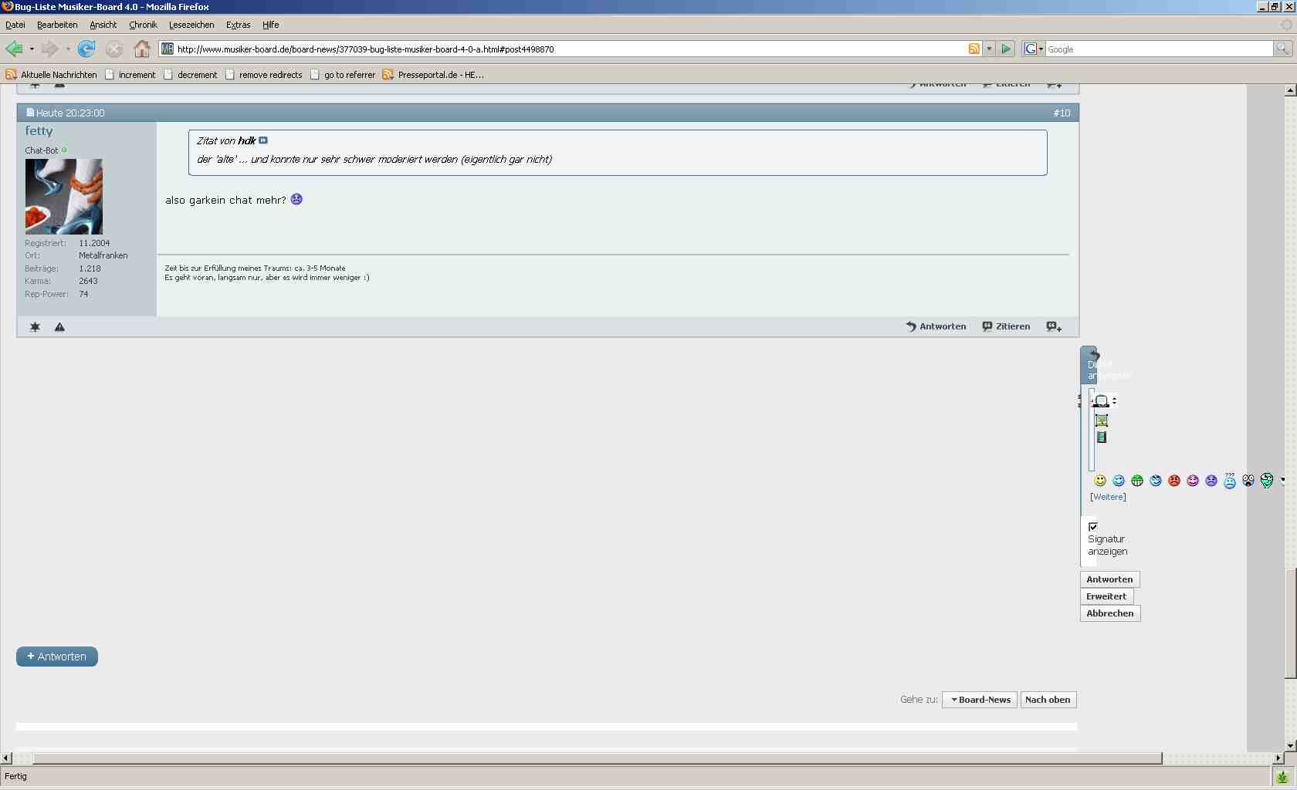Open the Board-News jump dropdown

coord(980,700)
